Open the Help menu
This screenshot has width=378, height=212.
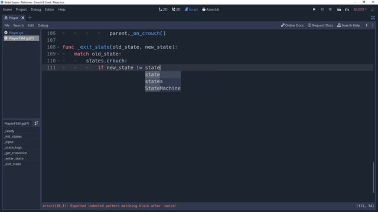(x=61, y=9)
